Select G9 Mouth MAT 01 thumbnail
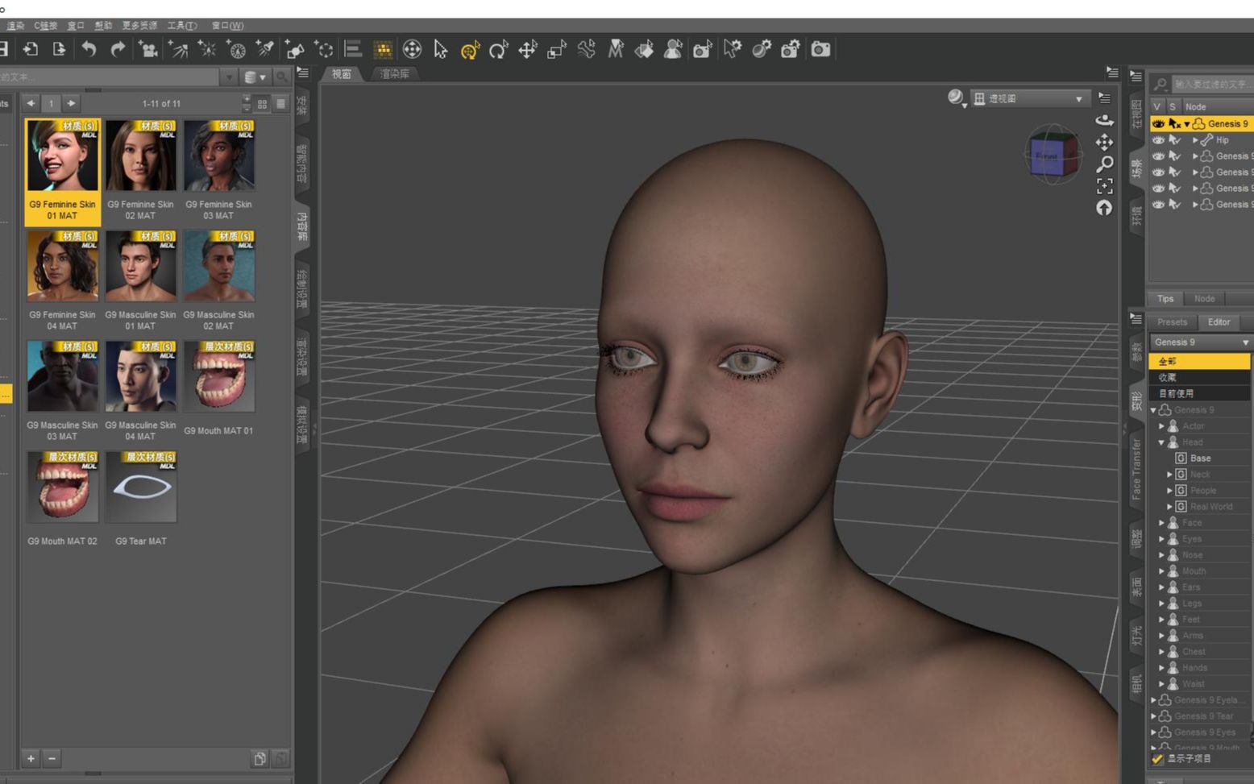Image resolution: width=1254 pixels, height=784 pixels. pyautogui.click(x=218, y=376)
